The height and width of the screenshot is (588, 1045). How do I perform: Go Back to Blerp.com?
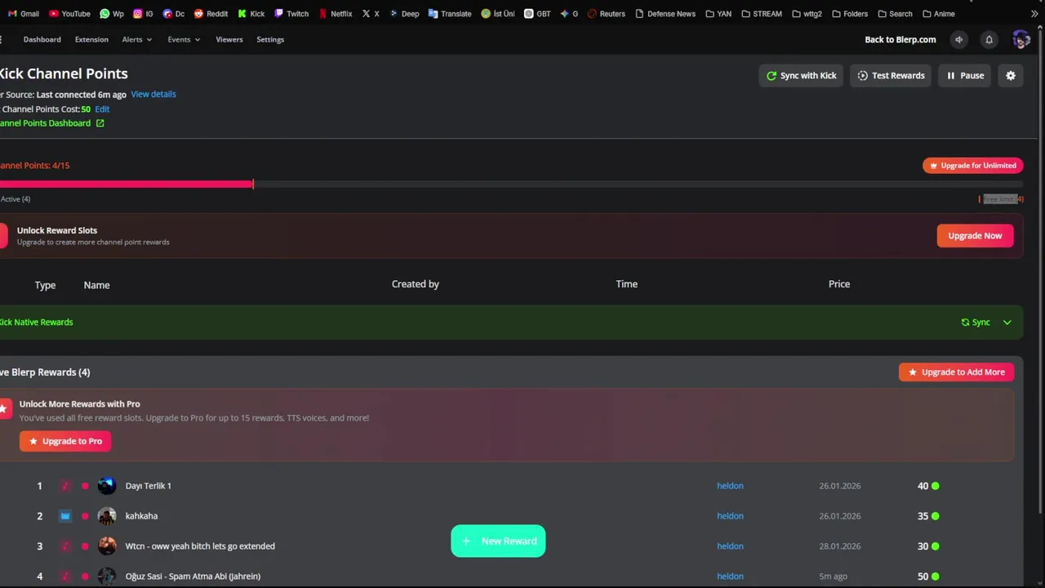900,39
